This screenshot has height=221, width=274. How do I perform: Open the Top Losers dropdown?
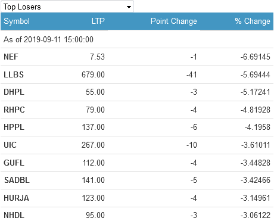[67, 7]
